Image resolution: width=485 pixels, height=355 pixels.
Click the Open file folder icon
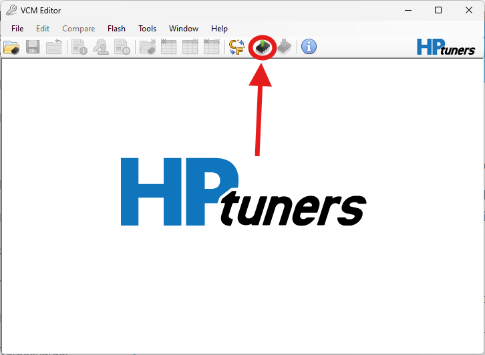pos(11,47)
